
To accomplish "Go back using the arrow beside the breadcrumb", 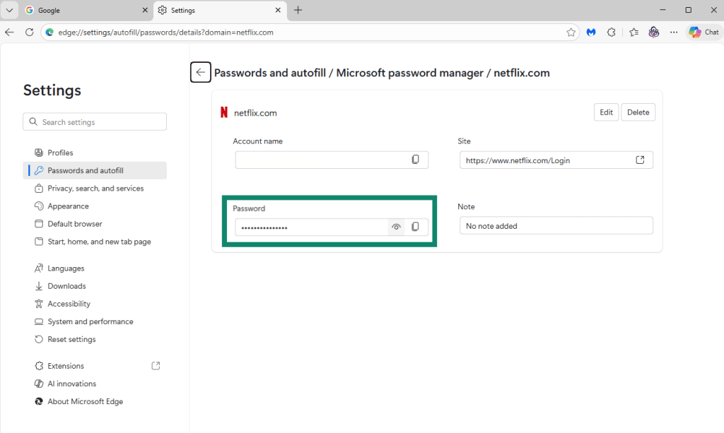I will [200, 72].
